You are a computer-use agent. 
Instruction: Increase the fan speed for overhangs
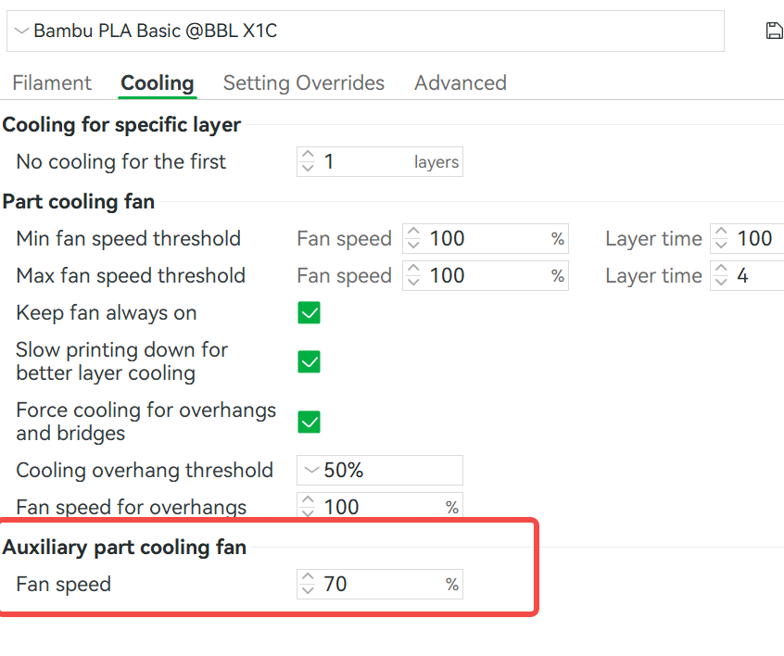pos(308,501)
